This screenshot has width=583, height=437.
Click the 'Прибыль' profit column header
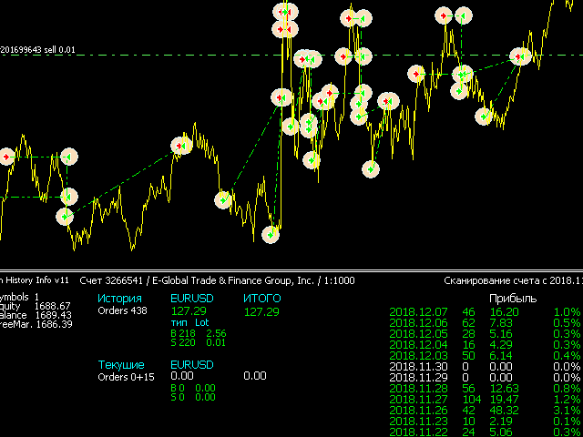click(513, 299)
